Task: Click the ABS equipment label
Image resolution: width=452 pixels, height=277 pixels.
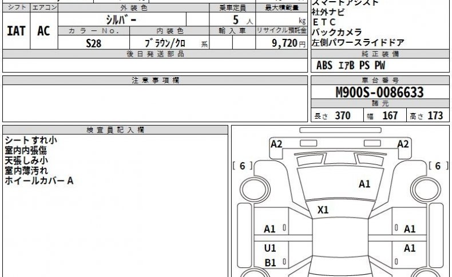Action: (x=324, y=65)
